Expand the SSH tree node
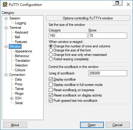This screenshot has height=130, width=133. coord(11,98)
